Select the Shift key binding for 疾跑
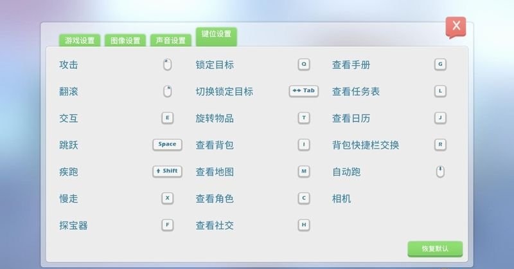 tap(167, 171)
